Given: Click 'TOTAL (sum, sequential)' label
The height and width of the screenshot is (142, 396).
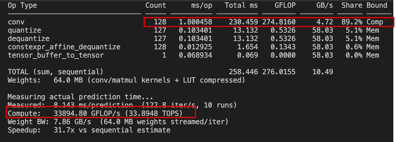Looking at the screenshot, I should coord(55,72).
